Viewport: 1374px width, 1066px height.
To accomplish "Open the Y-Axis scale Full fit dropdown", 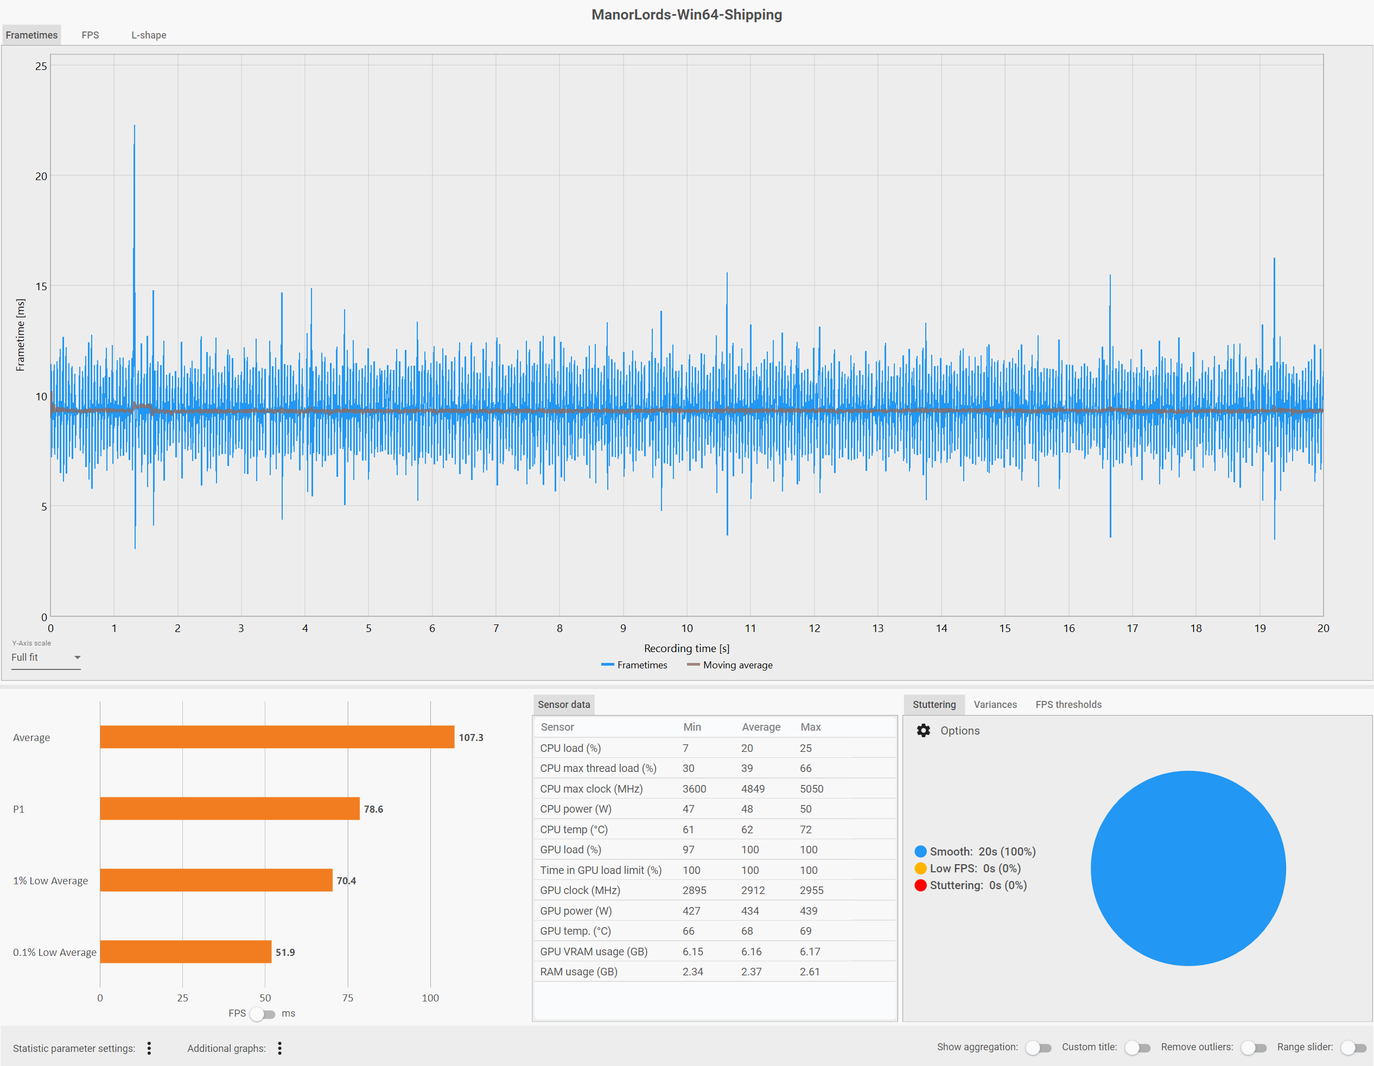I will [x=46, y=657].
